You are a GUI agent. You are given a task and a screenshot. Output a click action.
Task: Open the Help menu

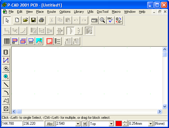click(x=142, y=12)
